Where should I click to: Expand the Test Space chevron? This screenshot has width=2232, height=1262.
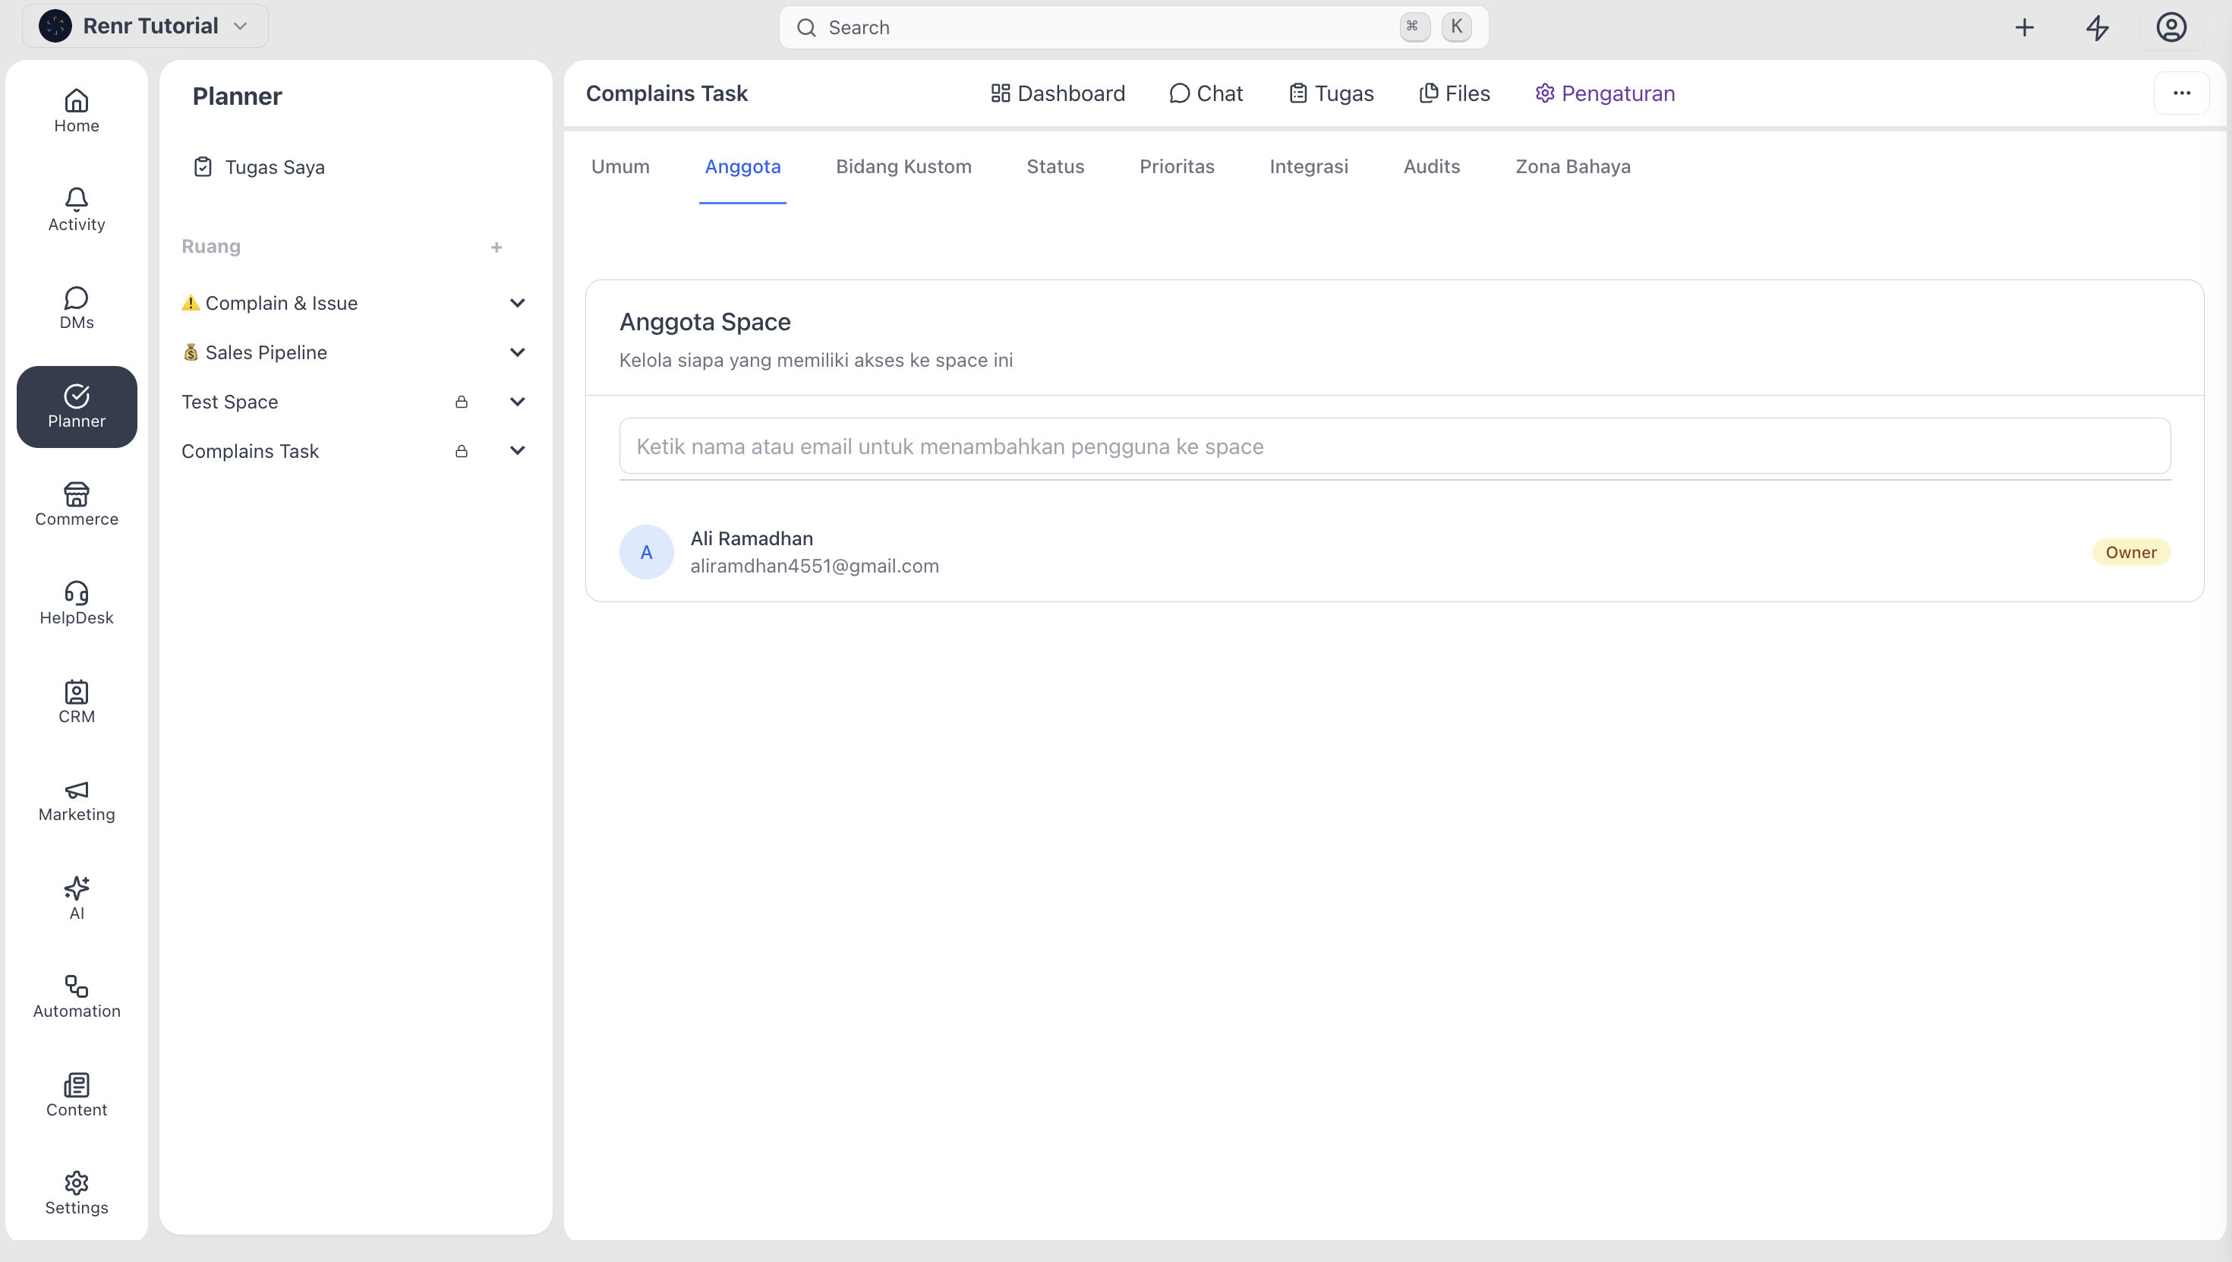[517, 402]
